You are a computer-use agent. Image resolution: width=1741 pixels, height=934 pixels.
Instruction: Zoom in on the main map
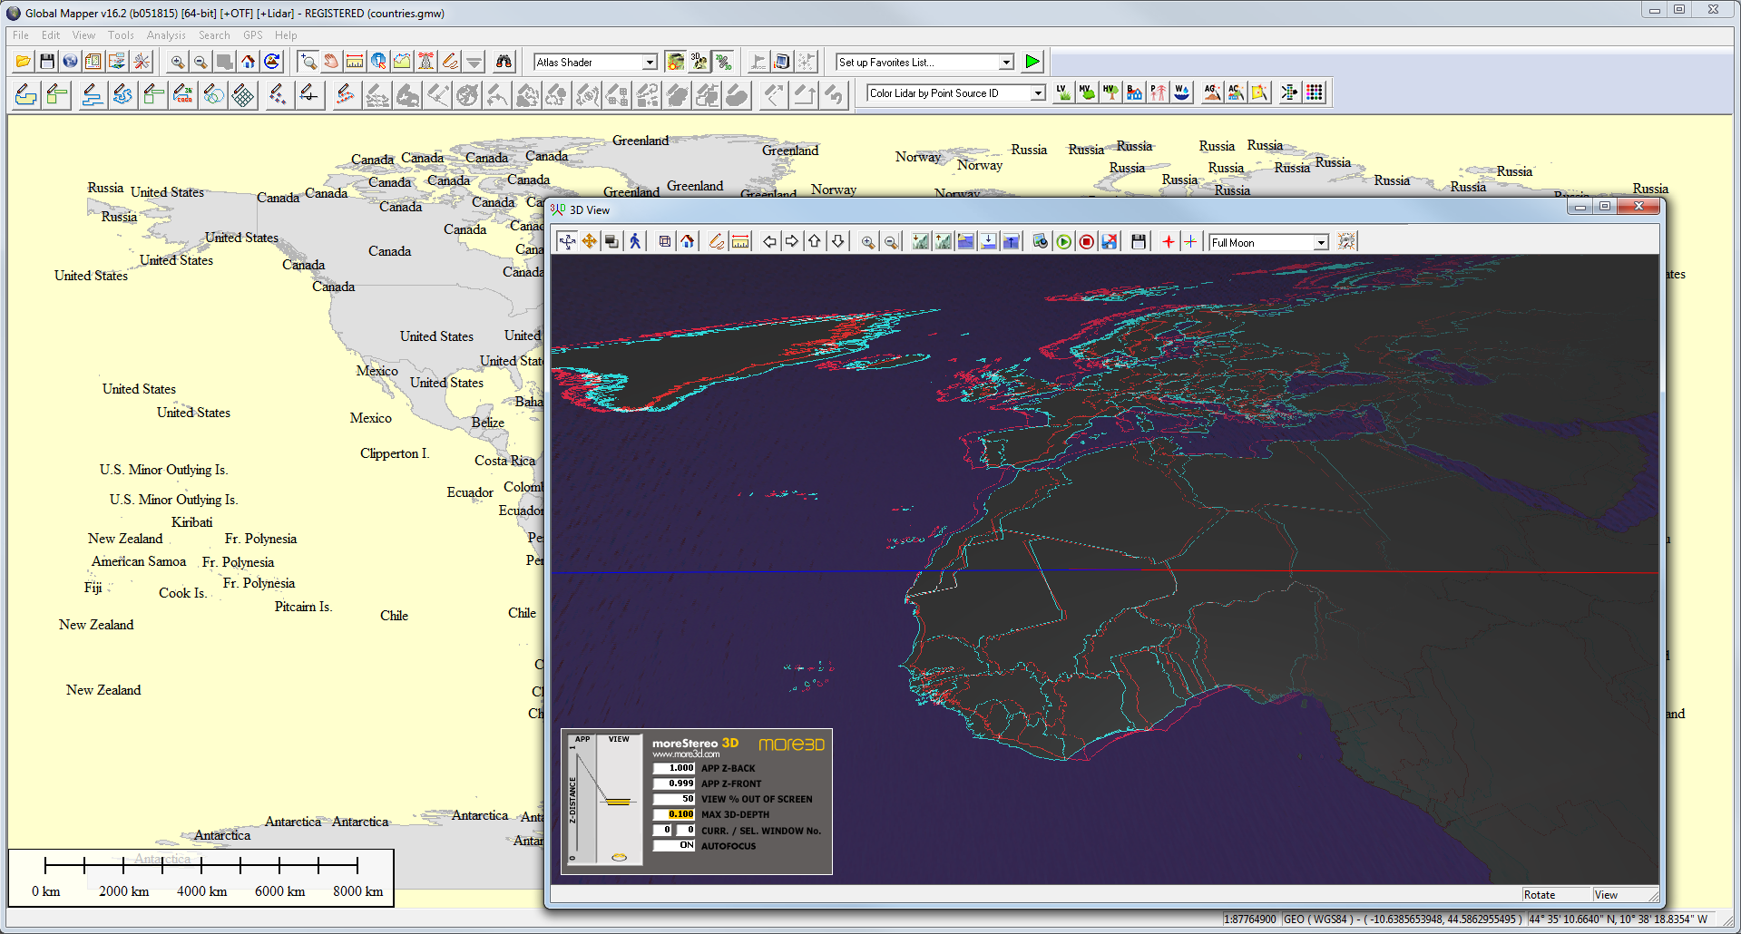tap(178, 62)
